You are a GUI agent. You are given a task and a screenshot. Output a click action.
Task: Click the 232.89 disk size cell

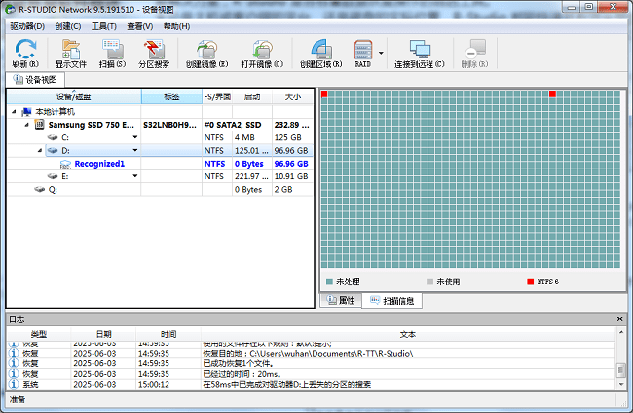pyautogui.click(x=292, y=125)
